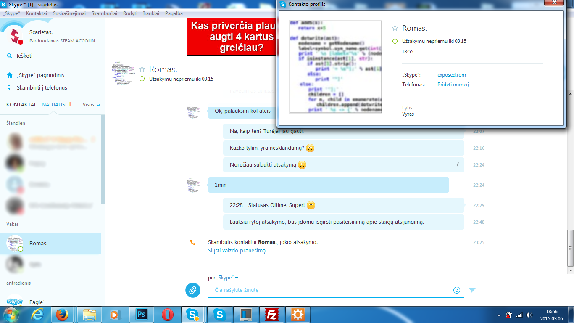Open Opera browser from taskbar
This screenshot has height=323, width=574.
tap(168, 315)
